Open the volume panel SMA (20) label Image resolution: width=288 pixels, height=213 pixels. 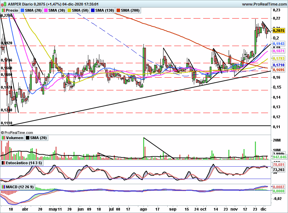38,138
